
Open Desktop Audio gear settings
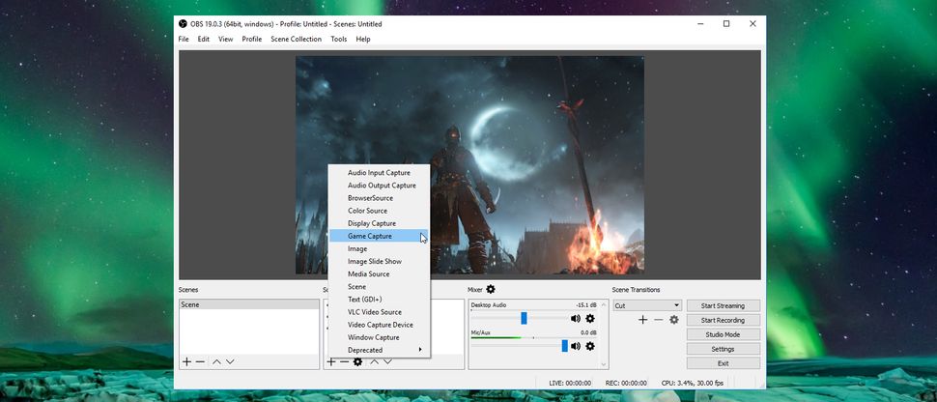click(590, 319)
